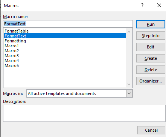Select the Formatting macro
166x137 pixels.
(65, 41)
